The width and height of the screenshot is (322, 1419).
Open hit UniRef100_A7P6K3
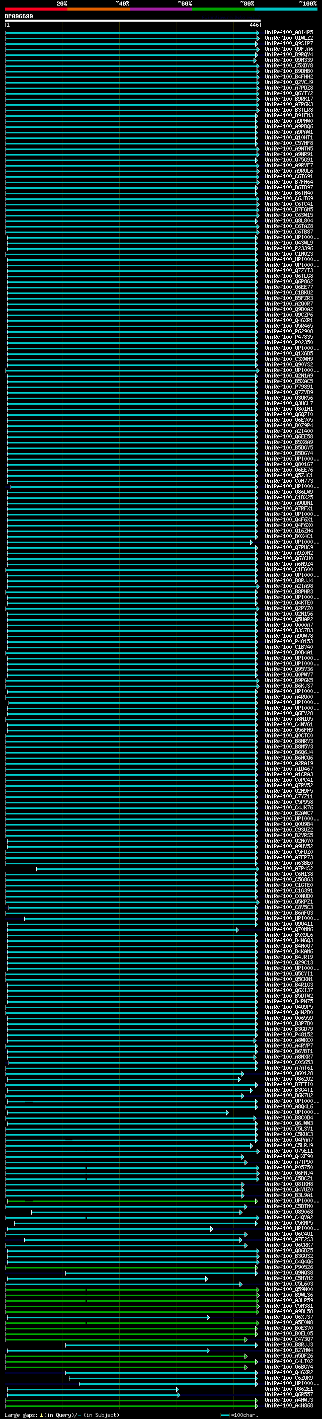[x=289, y=105]
